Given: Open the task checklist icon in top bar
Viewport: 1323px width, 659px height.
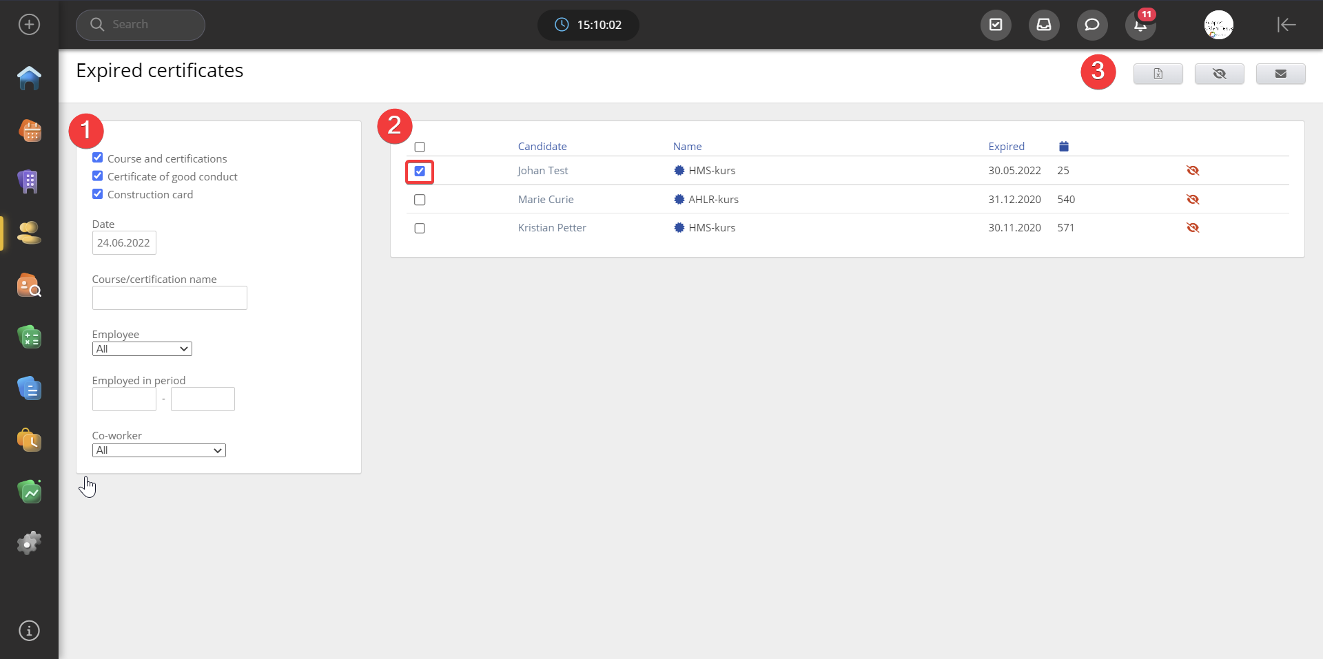Looking at the screenshot, I should 996,25.
